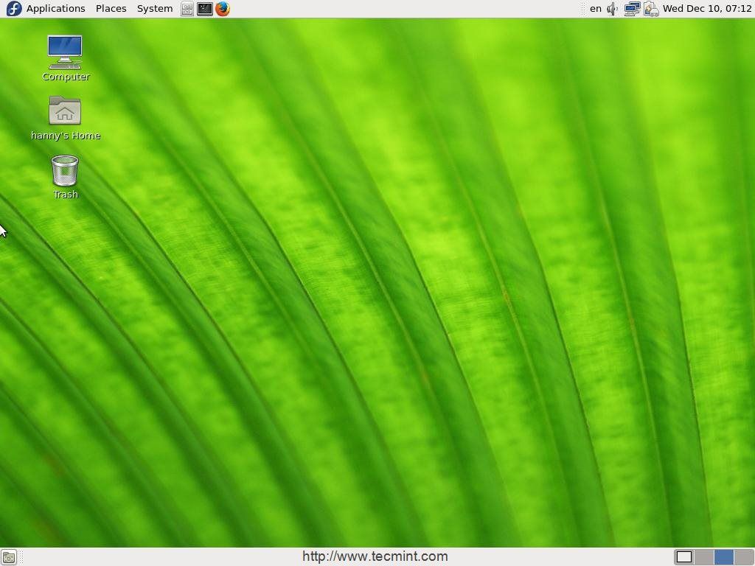This screenshot has height=566, width=755.
Task: Switch to the fourth workspace
Action: tap(743, 557)
